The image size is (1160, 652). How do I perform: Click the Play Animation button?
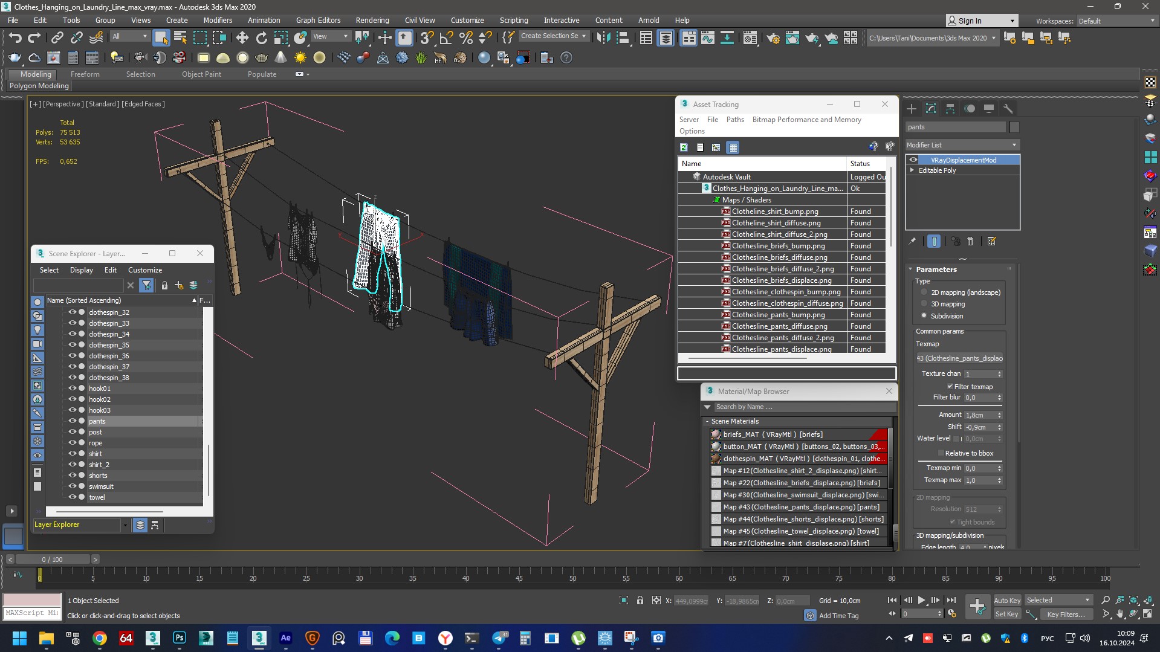[921, 600]
